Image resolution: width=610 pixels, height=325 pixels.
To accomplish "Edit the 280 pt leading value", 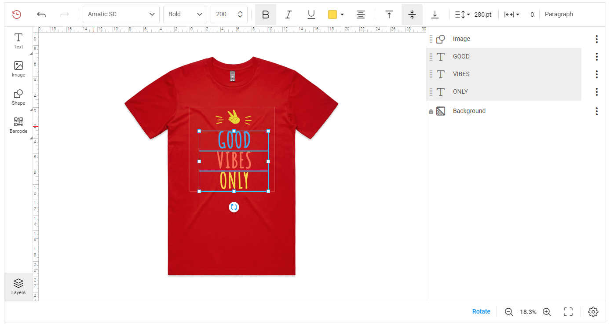I will [483, 15].
